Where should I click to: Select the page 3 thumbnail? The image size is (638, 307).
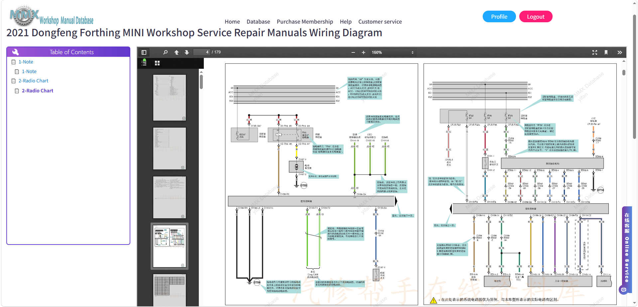pyautogui.click(x=170, y=197)
